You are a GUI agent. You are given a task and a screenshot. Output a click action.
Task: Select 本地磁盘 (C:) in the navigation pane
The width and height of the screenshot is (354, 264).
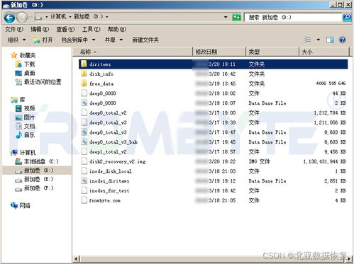[x=37, y=161]
